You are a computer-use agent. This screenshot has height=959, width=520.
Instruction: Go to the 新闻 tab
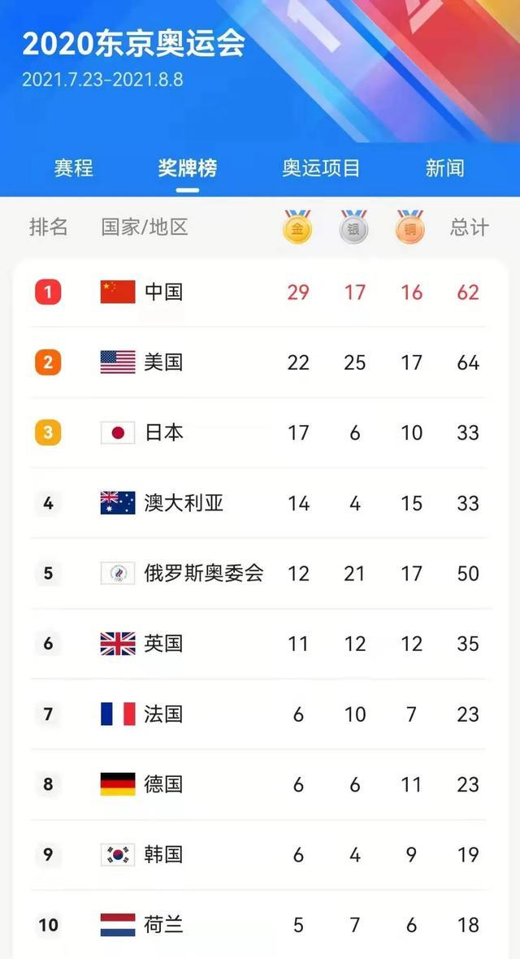pyautogui.click(x=445, y=168)
